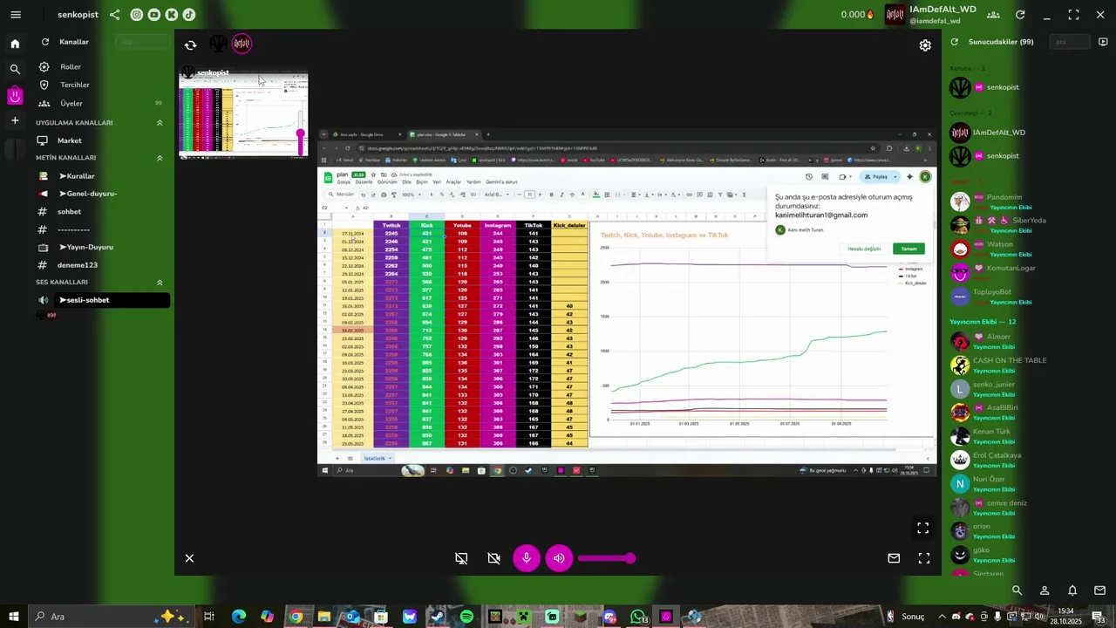Screen dimensions: 1116x628
Task: Open the mail icon at bottom right
Action: 1100,590
